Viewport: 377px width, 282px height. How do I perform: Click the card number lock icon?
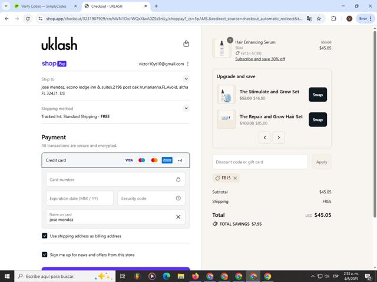click(178, 179)
